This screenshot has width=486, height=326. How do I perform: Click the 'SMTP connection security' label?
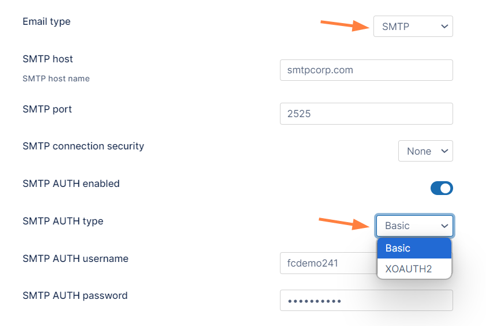click(83, 146)
